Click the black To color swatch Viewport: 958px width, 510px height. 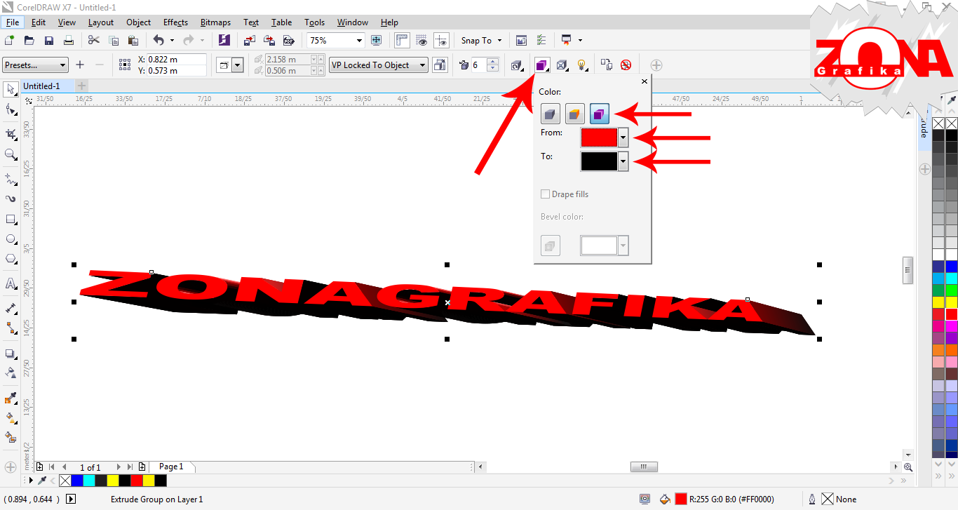pos(599,162)
